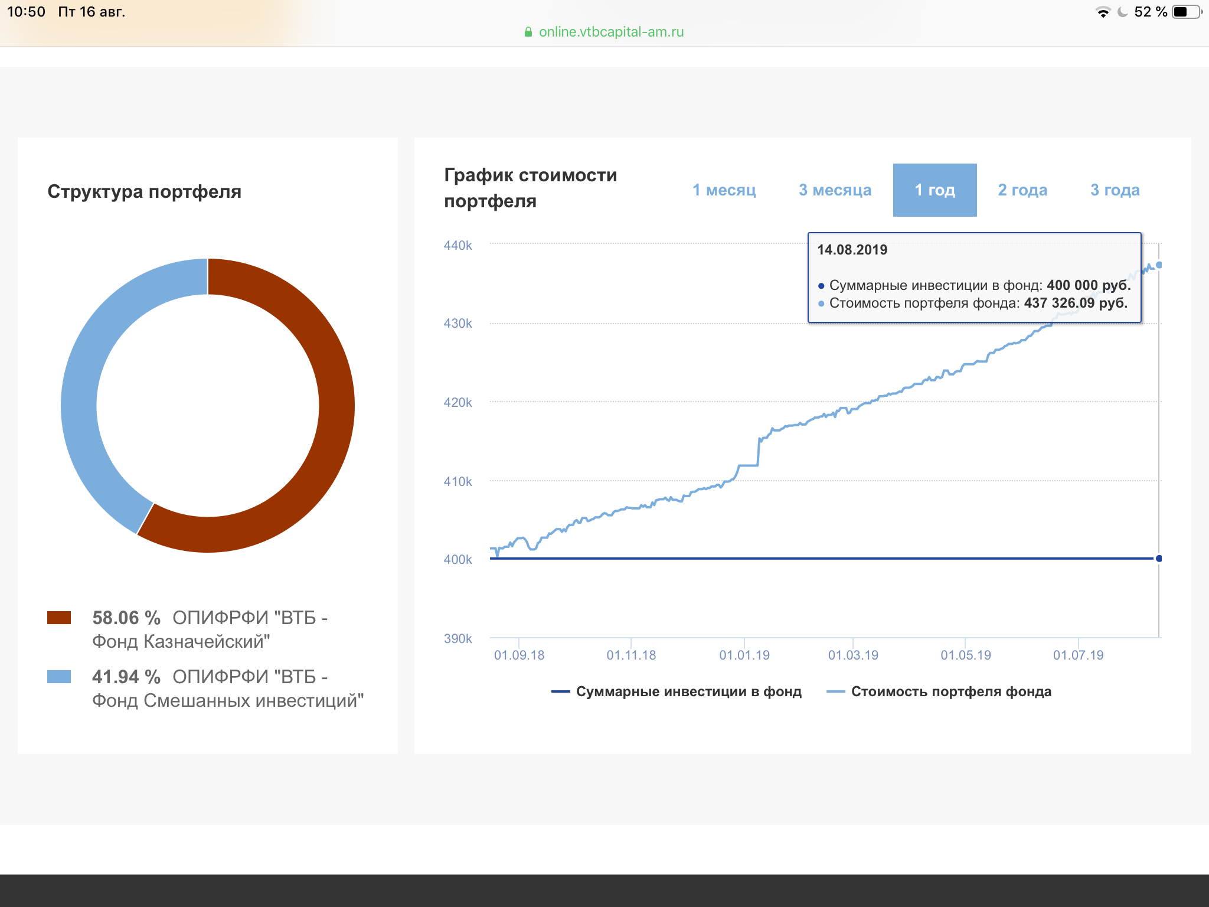Tap the Wi-Fi status icon
1209x907 pixels.
coord(1102,12)
